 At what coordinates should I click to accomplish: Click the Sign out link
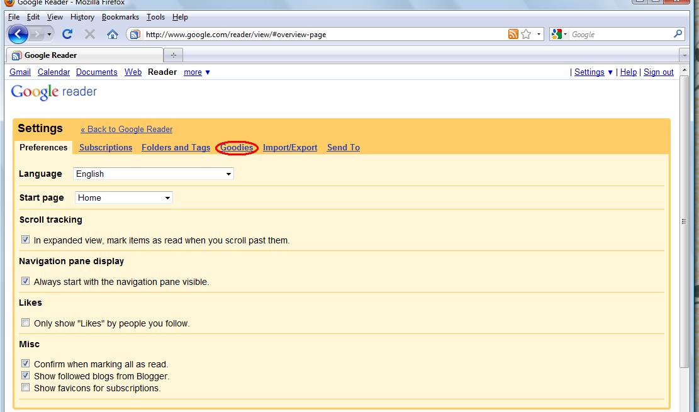[x=659, y=72]
